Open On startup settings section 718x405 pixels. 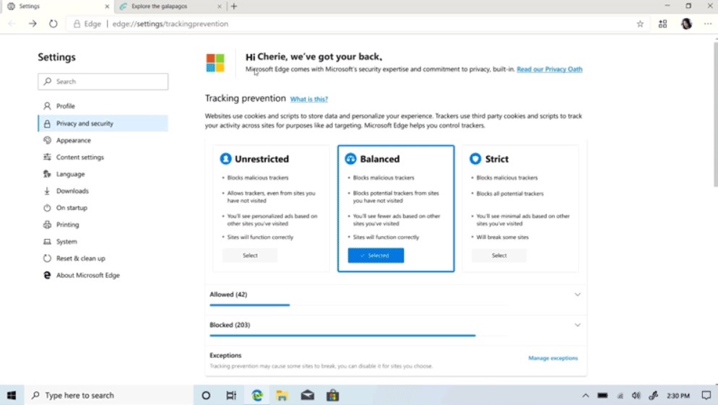click(103, 208)
